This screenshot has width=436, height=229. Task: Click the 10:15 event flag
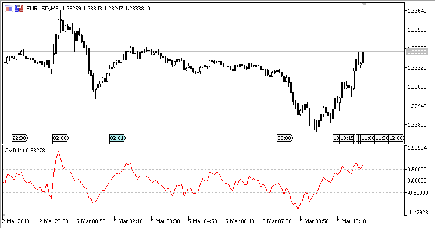click(346, 138)
